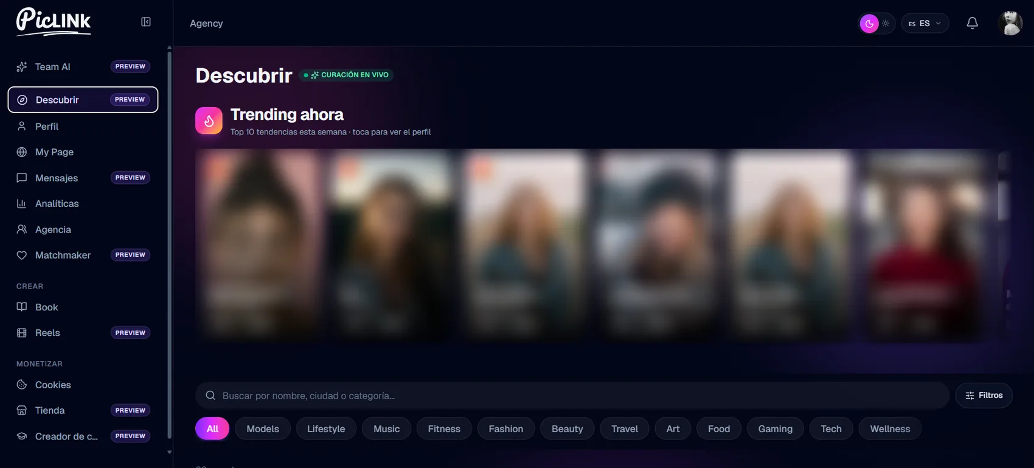Open the ES language dropdown
The image size is (1034, 468).
(x=925, y=23)
